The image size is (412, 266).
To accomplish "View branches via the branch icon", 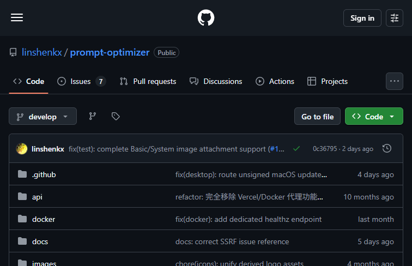I will (x=92, y=116).
